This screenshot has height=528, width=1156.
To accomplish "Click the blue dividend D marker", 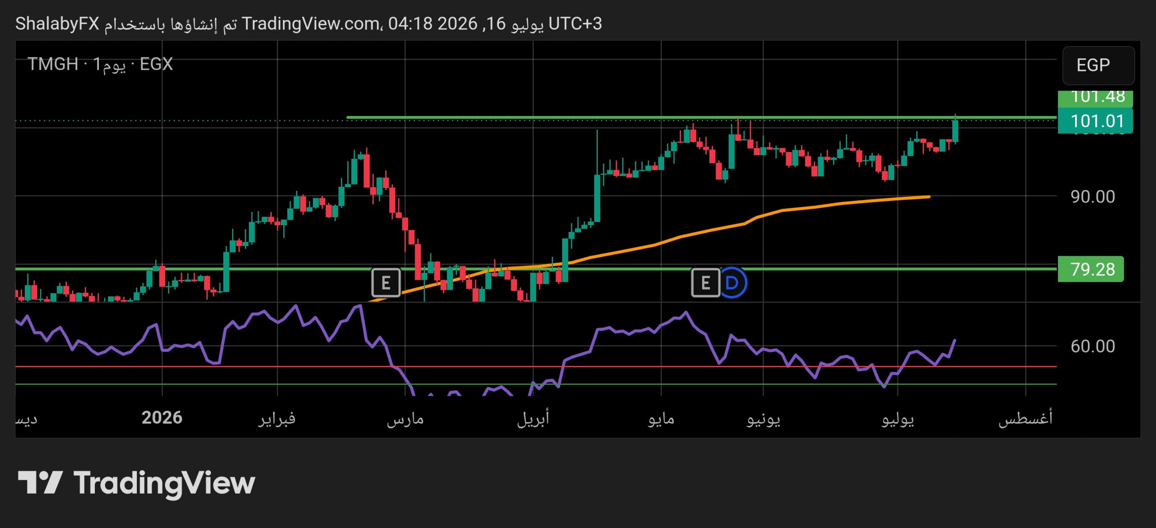I will (733, 283).
